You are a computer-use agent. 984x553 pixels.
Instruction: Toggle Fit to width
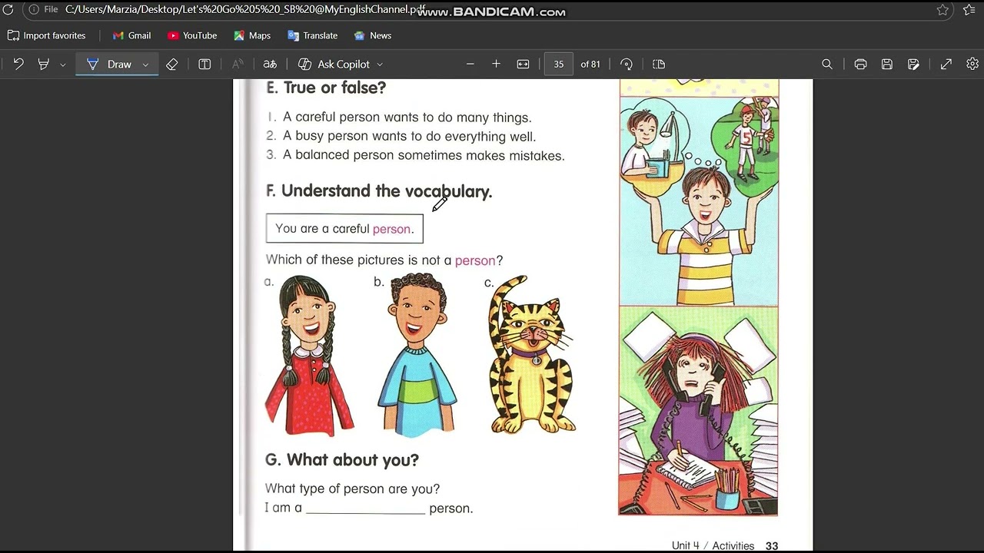pos(524,65)
